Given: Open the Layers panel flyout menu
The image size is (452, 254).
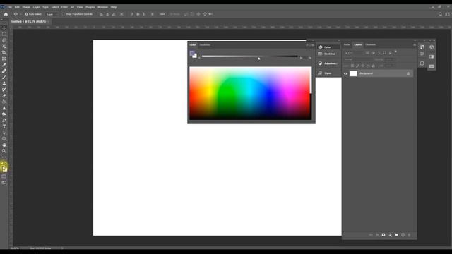Looking at the screenshot, I should [x=415, y=44].
